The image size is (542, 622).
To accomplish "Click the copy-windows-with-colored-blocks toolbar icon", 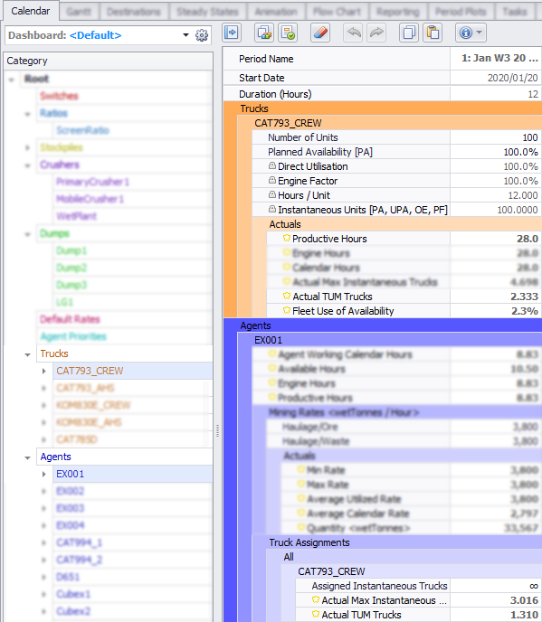I will pos(264,33).
